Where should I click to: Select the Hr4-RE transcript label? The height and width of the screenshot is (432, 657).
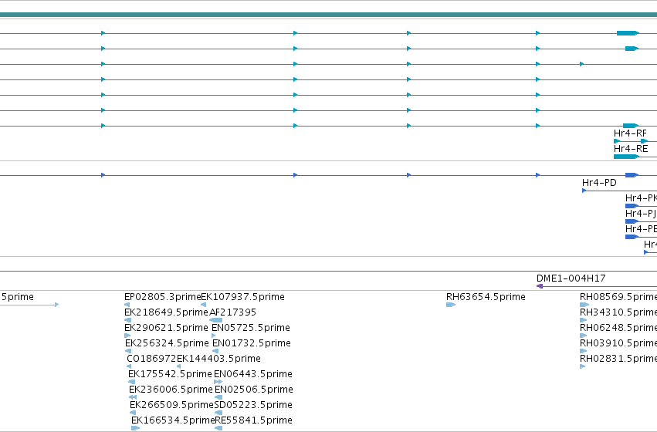point(631,149)
